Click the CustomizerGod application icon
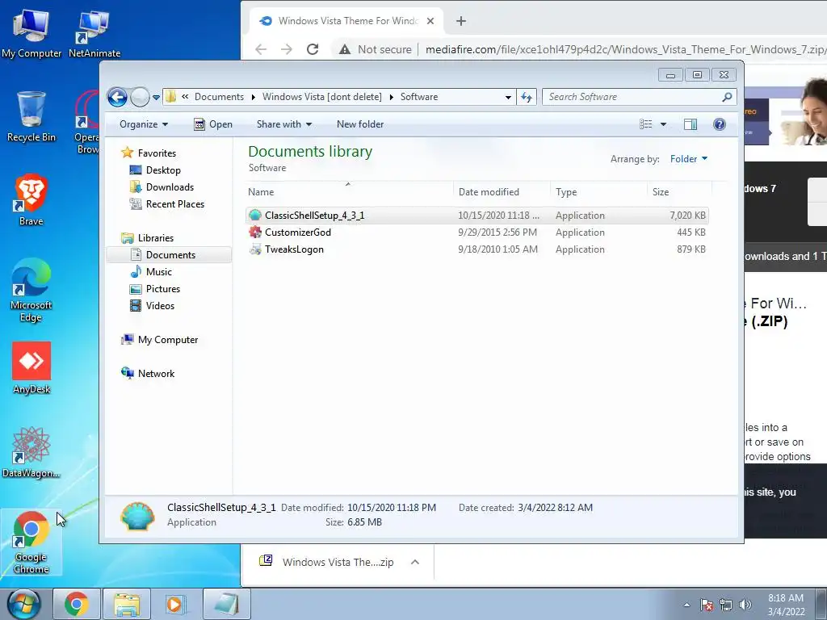The image size is (827, 620). [255, 232]
